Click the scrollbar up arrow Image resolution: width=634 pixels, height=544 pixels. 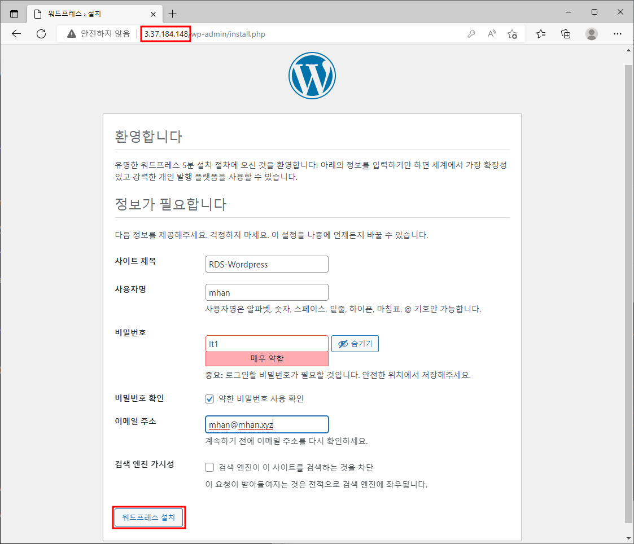coord(628,51)
